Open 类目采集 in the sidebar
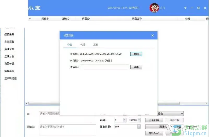The image size is (209, 137). point(9,42)
